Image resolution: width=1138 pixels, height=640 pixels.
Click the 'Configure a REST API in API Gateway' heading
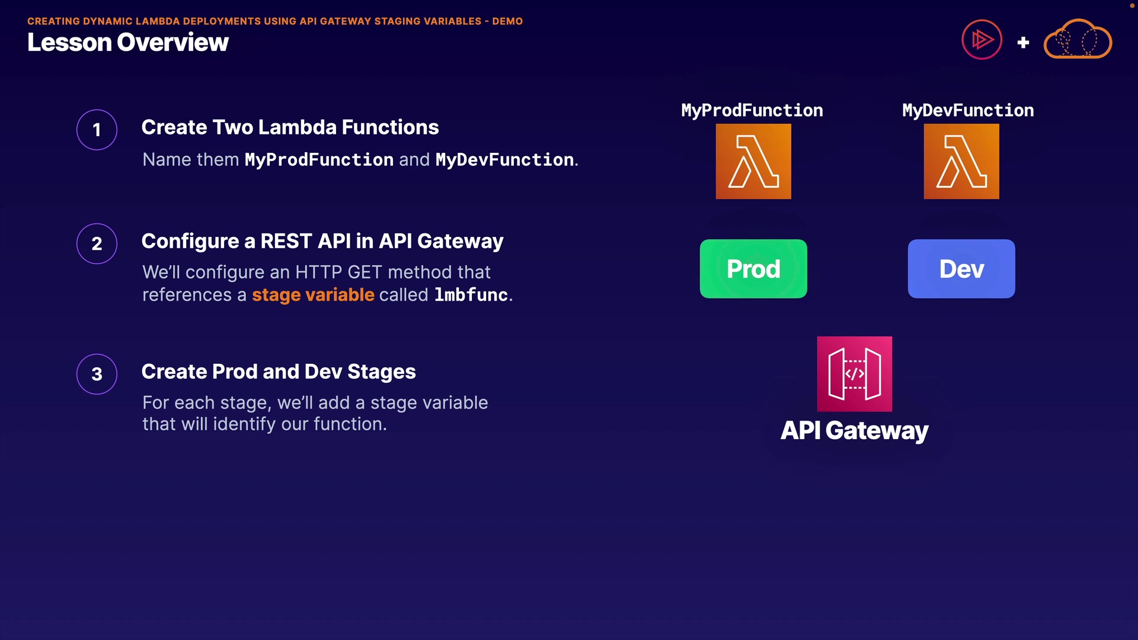pos(322,241)
